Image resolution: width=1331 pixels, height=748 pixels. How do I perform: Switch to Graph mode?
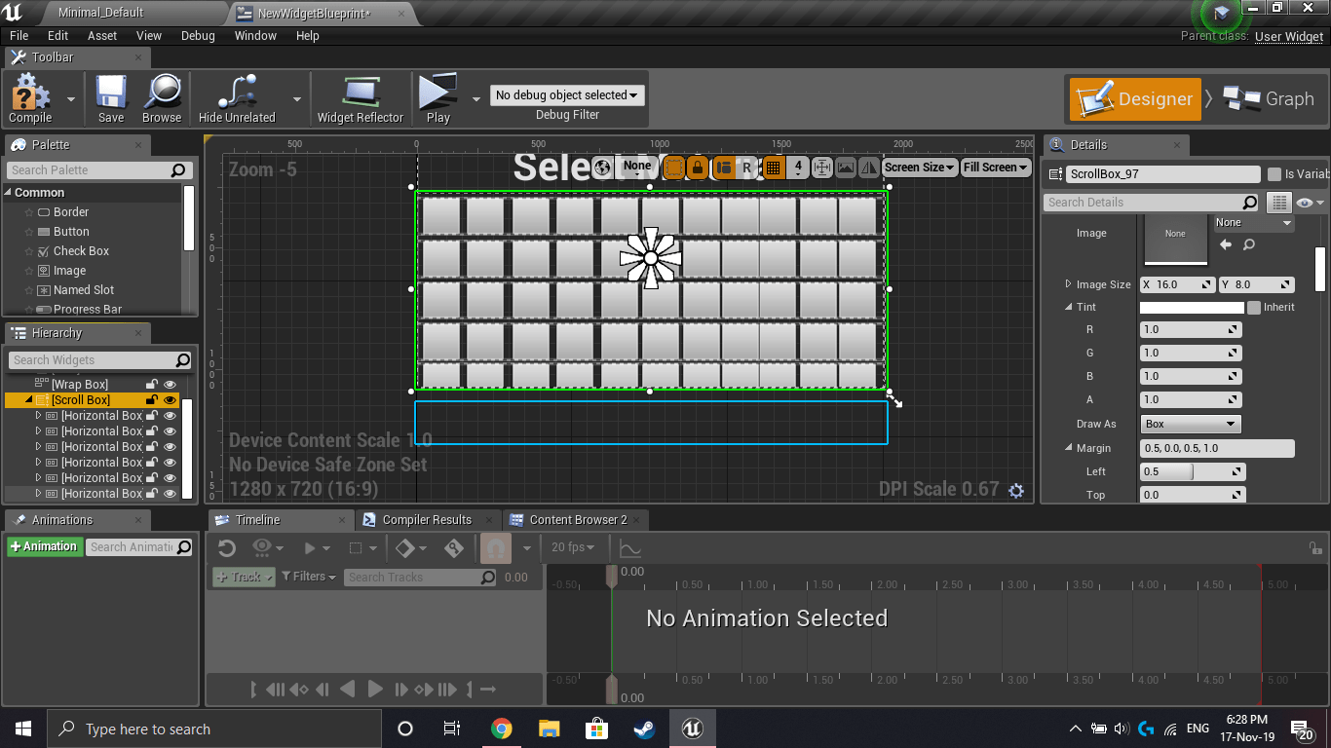tap(1270, 98)
